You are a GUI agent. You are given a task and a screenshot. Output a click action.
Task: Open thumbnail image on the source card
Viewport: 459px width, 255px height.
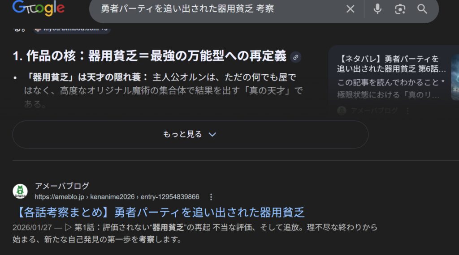(455, 77)
